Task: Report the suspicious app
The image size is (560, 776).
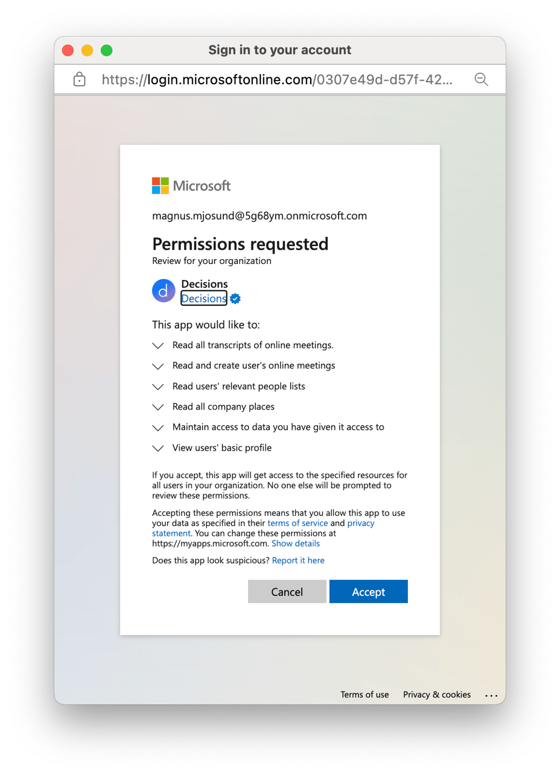Action: pyautogui.click(x=298, y=560)
